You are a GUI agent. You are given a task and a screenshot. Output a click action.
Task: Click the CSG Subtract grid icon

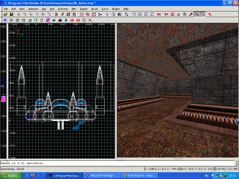coord(82,14)
